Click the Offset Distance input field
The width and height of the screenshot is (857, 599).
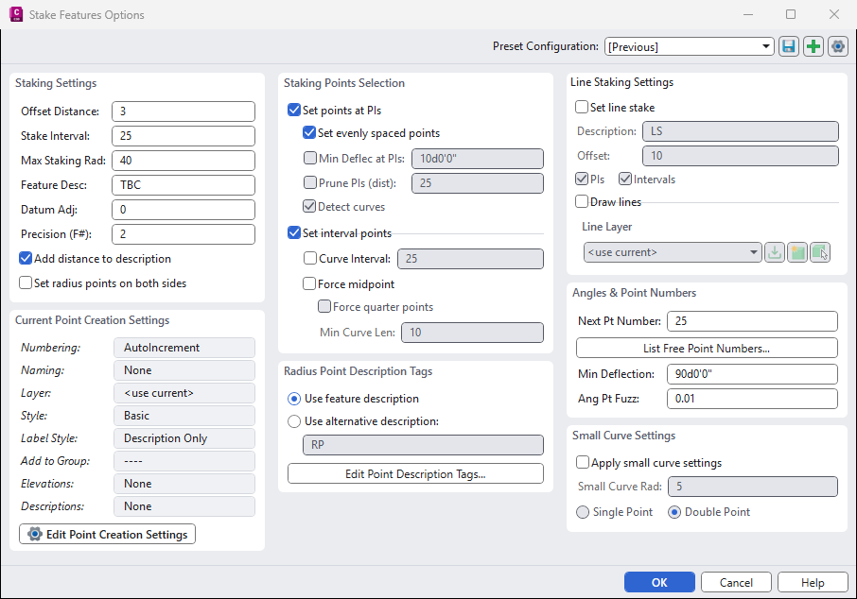click(x=184, y=111)
